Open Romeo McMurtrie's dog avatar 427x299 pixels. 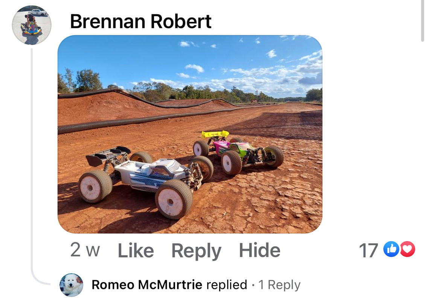tap(71, 285)
